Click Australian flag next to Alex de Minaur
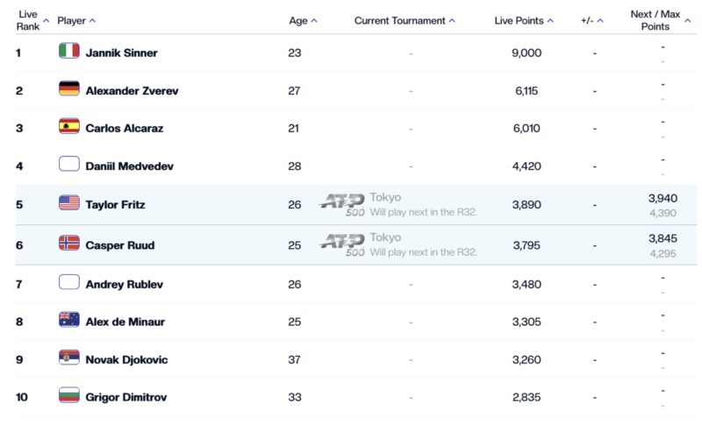This screenshot has height=432, width=702. click(69, 320)
